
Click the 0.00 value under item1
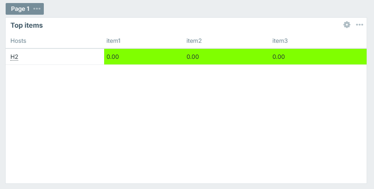pyautogui.click(x=113, y=57)
